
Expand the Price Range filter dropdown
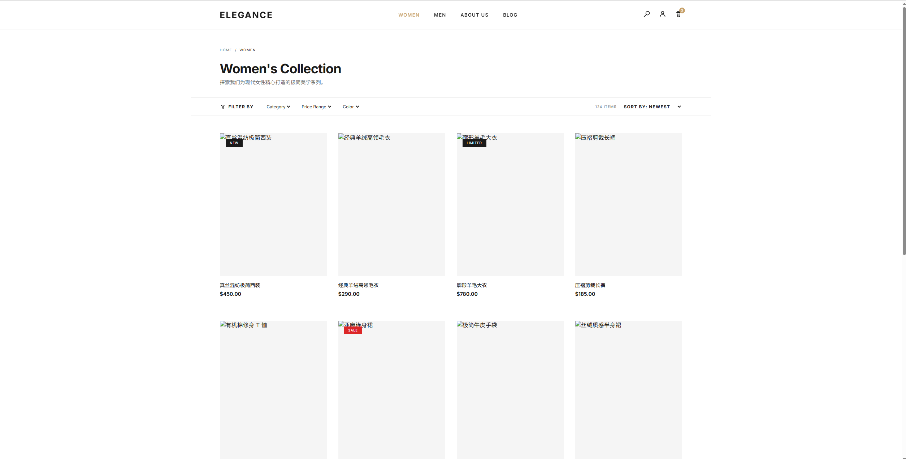pos(316,107)
